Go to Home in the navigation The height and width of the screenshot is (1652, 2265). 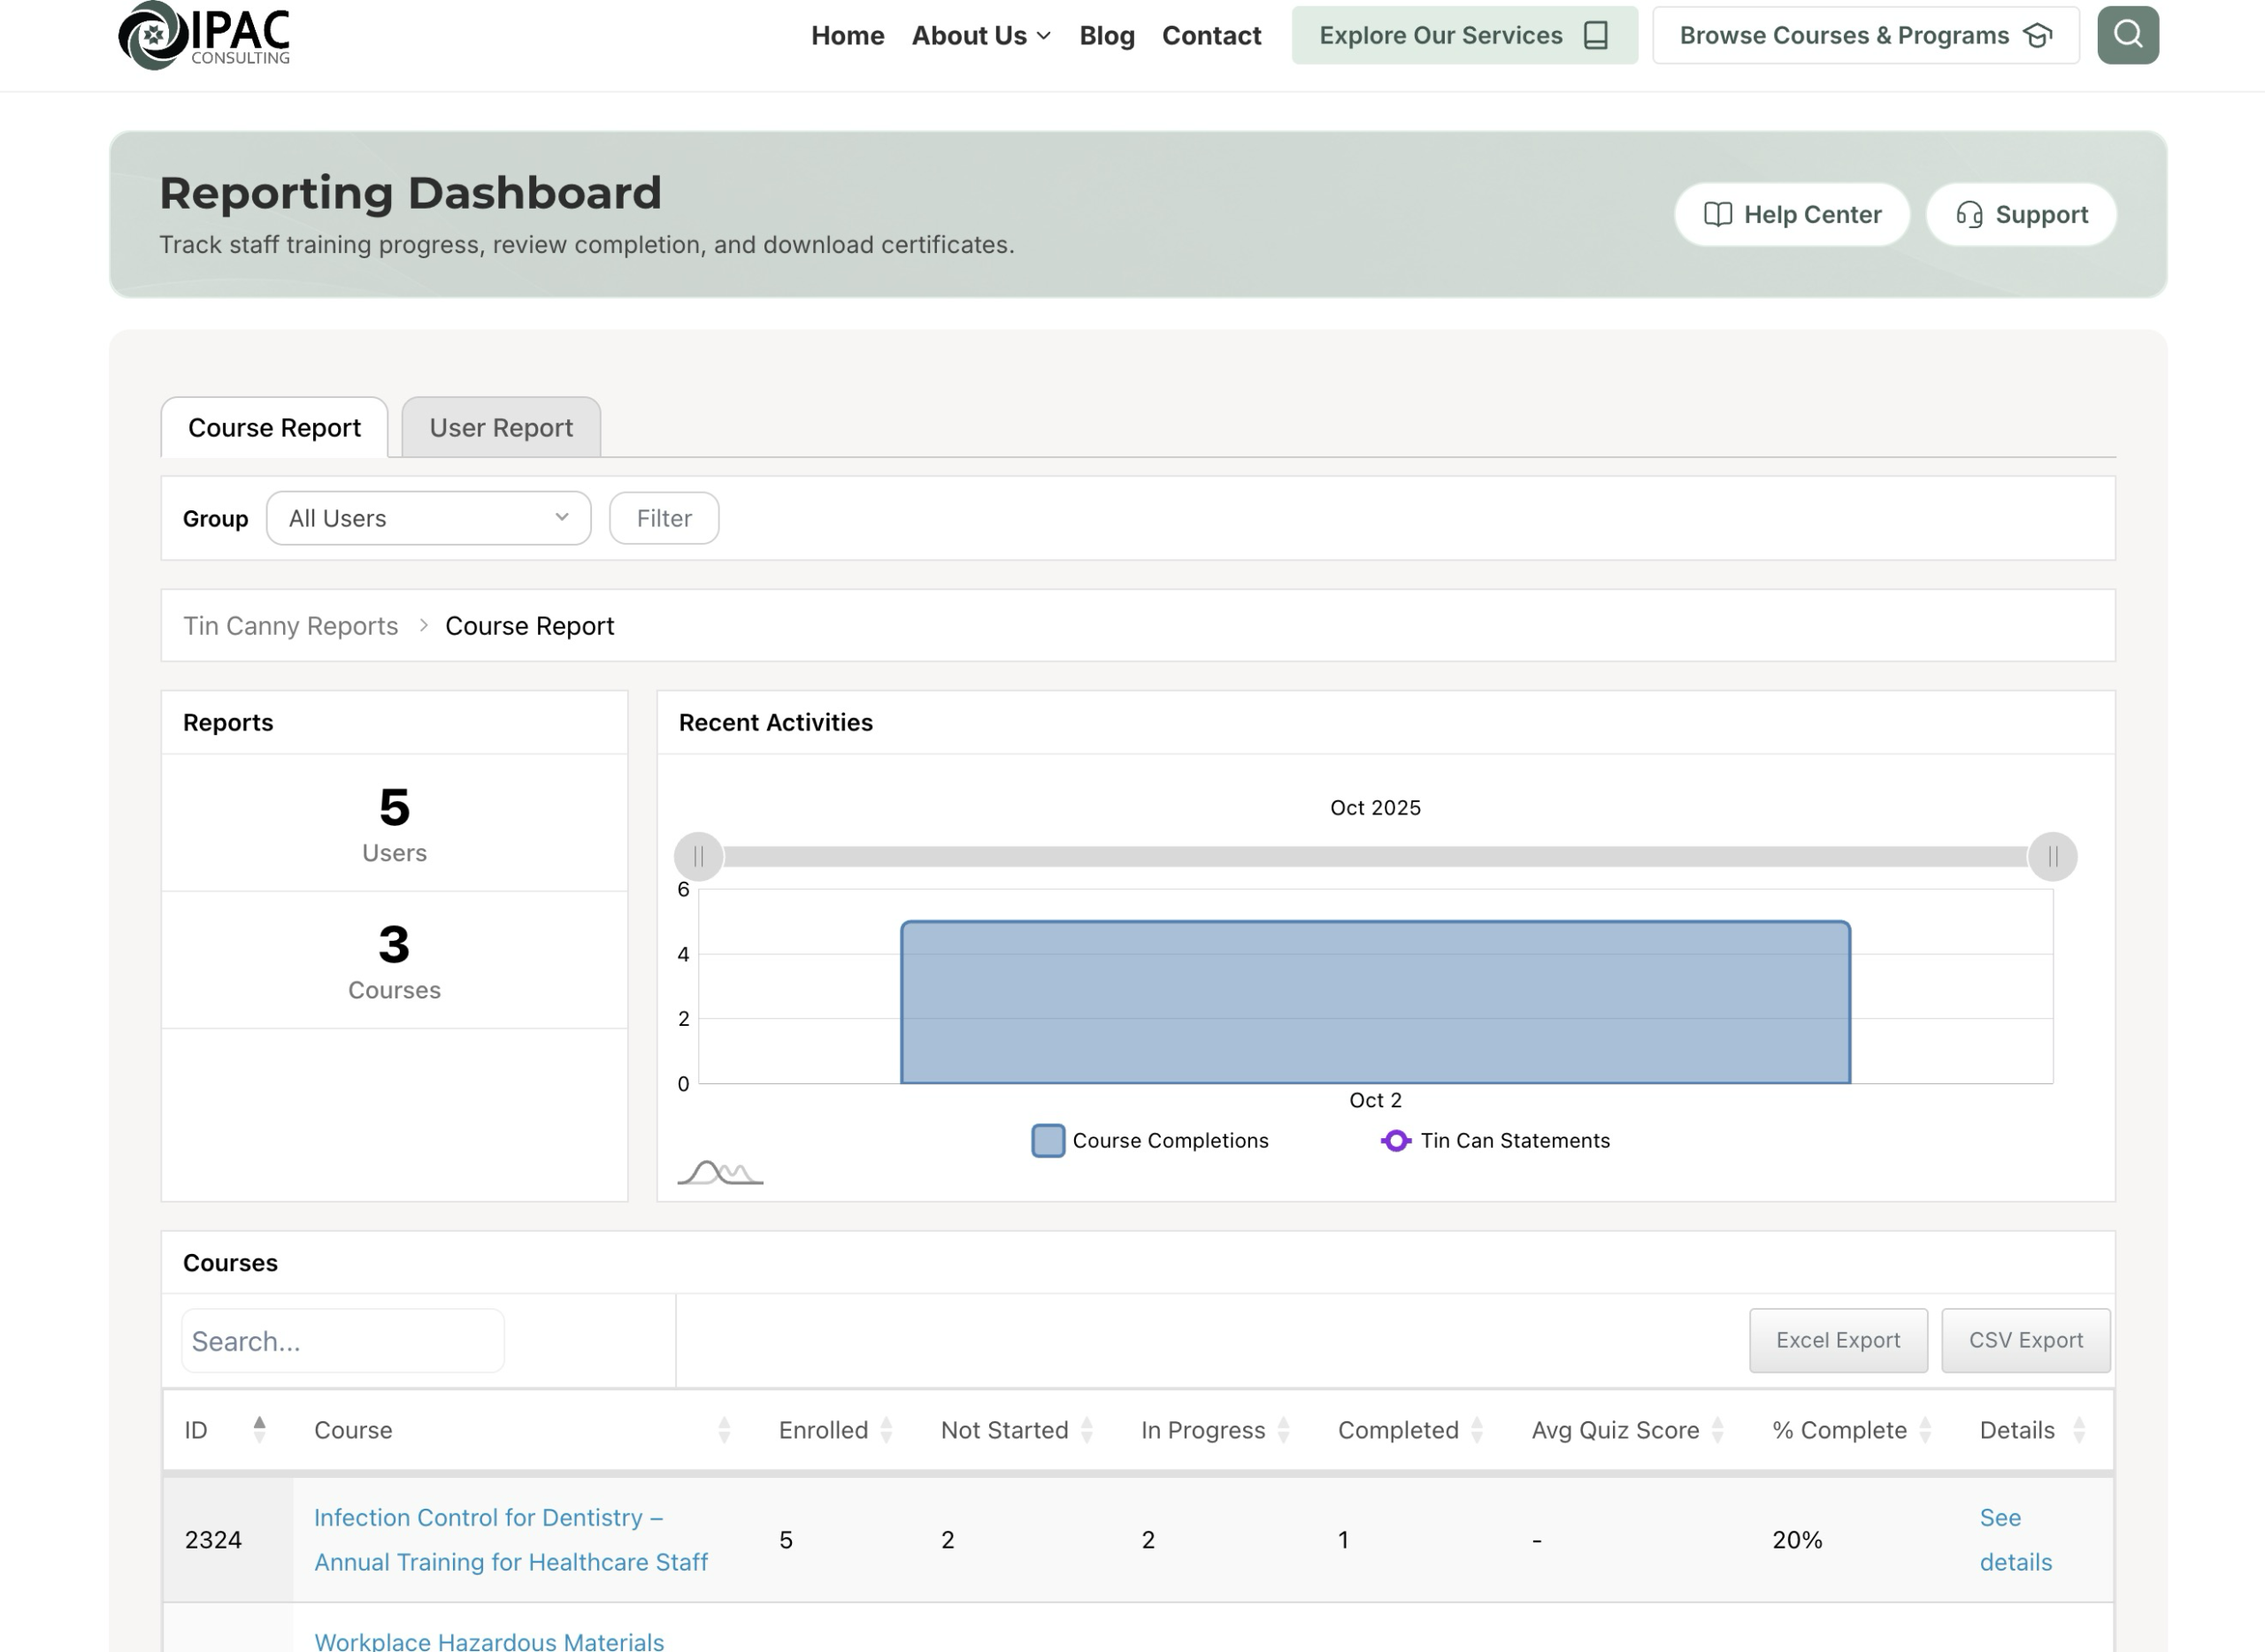tap(848, 36)
